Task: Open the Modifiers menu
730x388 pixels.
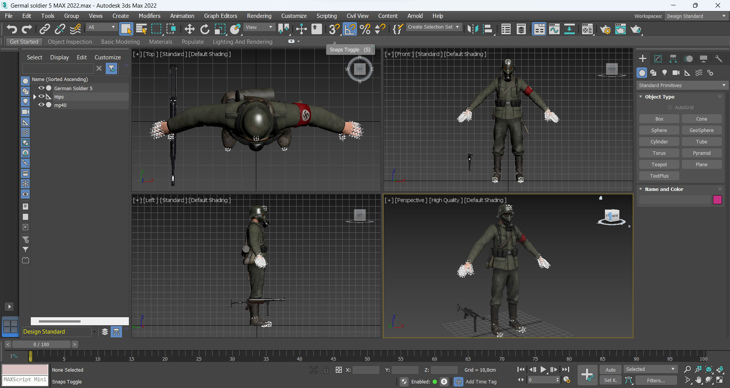Action: pyautogui.click(x=149, y=16)
